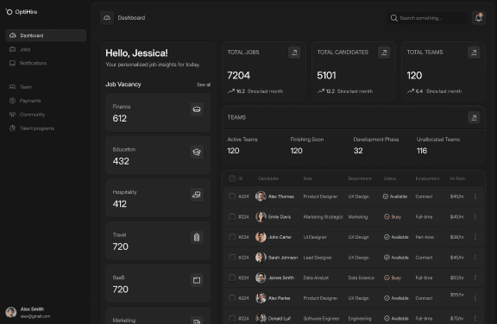Open Total Teams arrow icon
The height and width of the screenshot is (324, 497).
[x=474, y=53]
